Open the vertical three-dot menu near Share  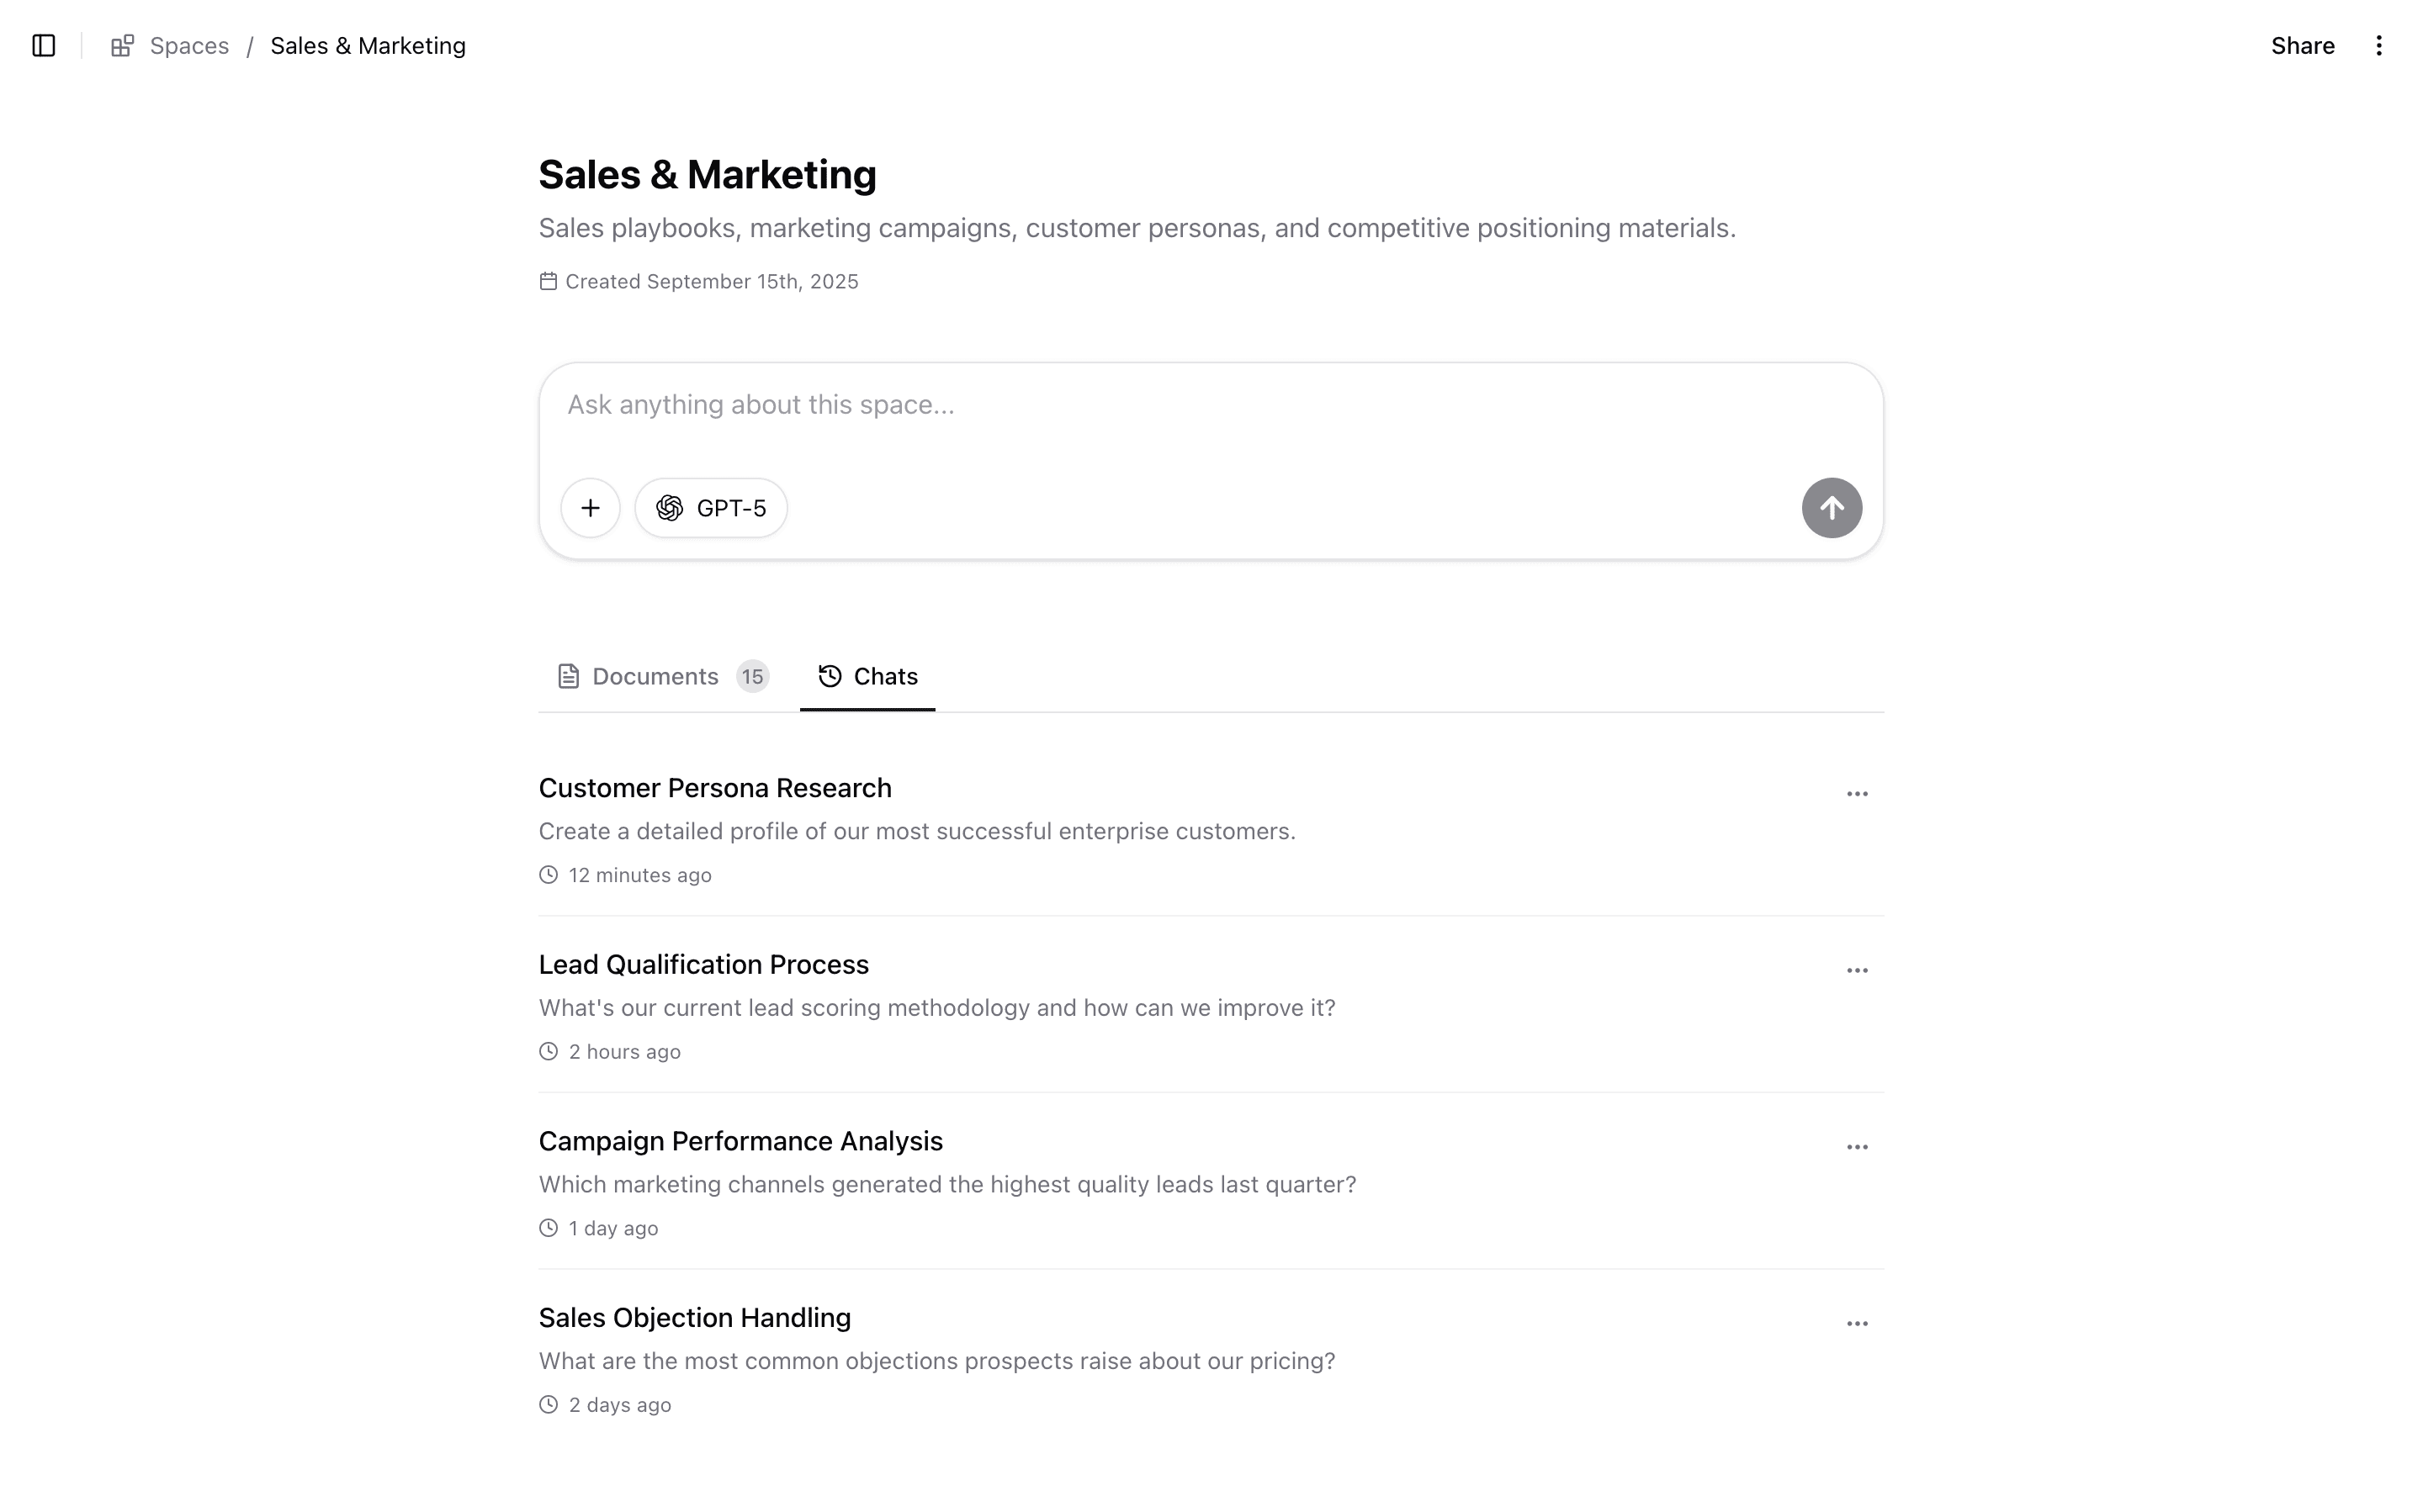click(2379, 46)
